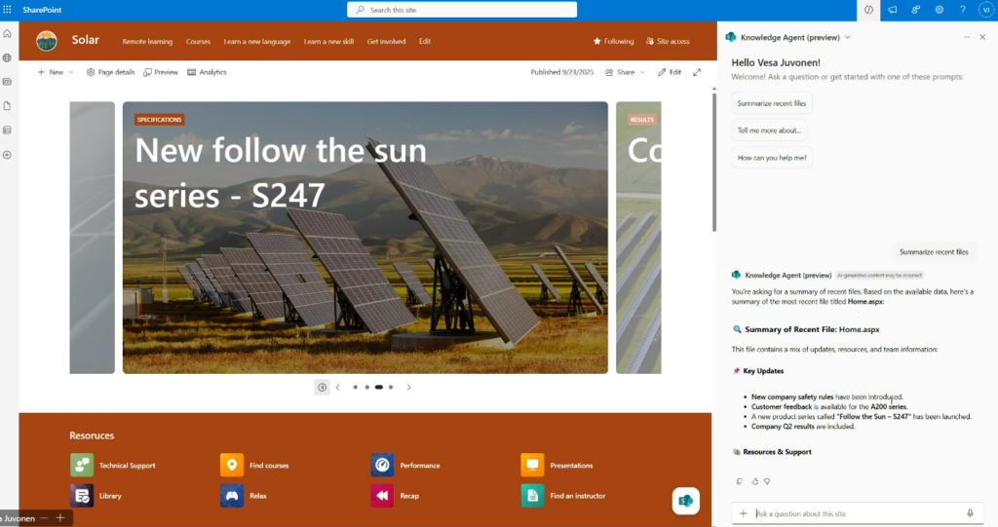The height and width of the screenshot is (527, 998).
Task: Give thumbs down to agent response
Action: [767, 482]
